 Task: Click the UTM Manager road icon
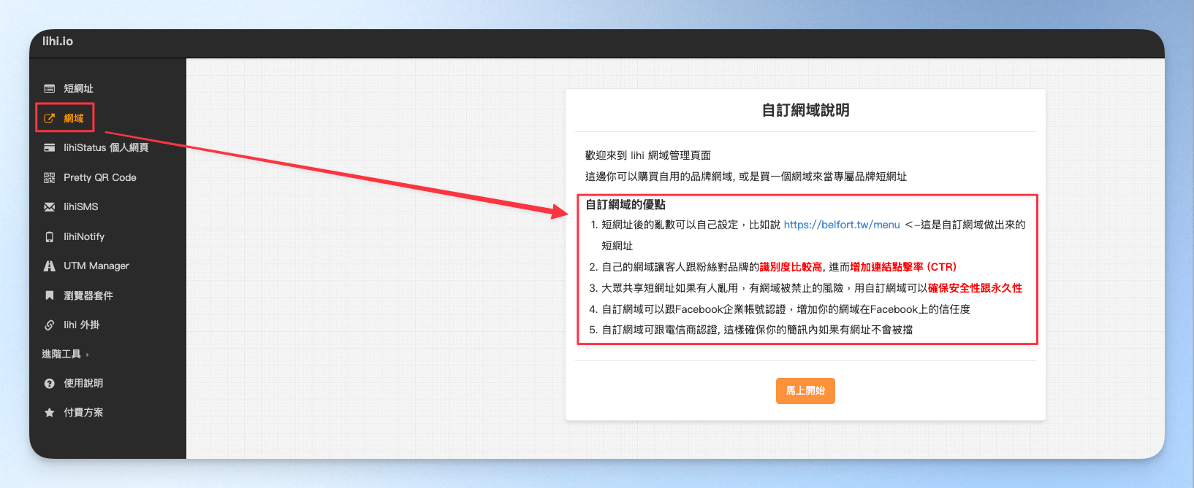click(x=50, y=266)
